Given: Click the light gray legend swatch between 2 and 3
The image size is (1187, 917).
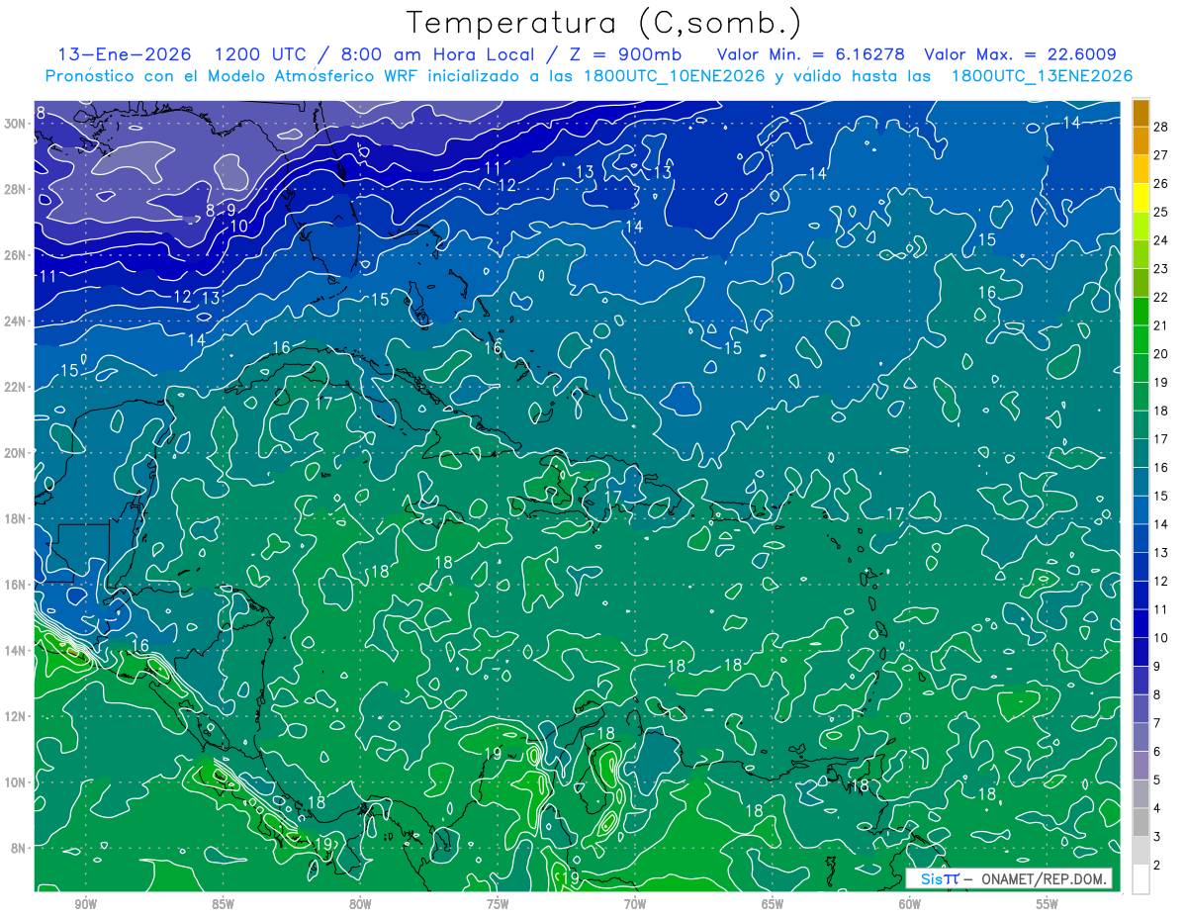Looking at the screenshot, I should click(x=1141, y=851).
